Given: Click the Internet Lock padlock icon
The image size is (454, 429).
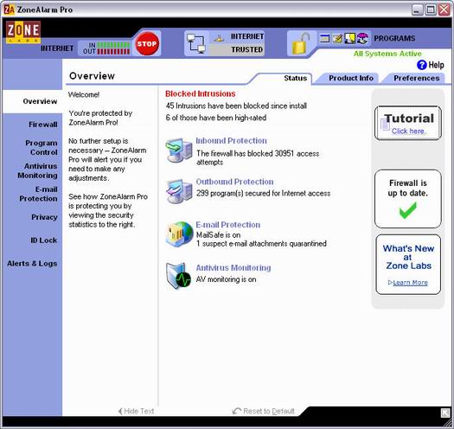Looking at the screenshot, I should click(301, 44).
